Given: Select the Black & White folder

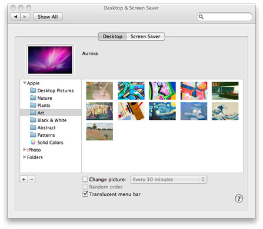Looking at the screenshot, I should pos(51,120).
